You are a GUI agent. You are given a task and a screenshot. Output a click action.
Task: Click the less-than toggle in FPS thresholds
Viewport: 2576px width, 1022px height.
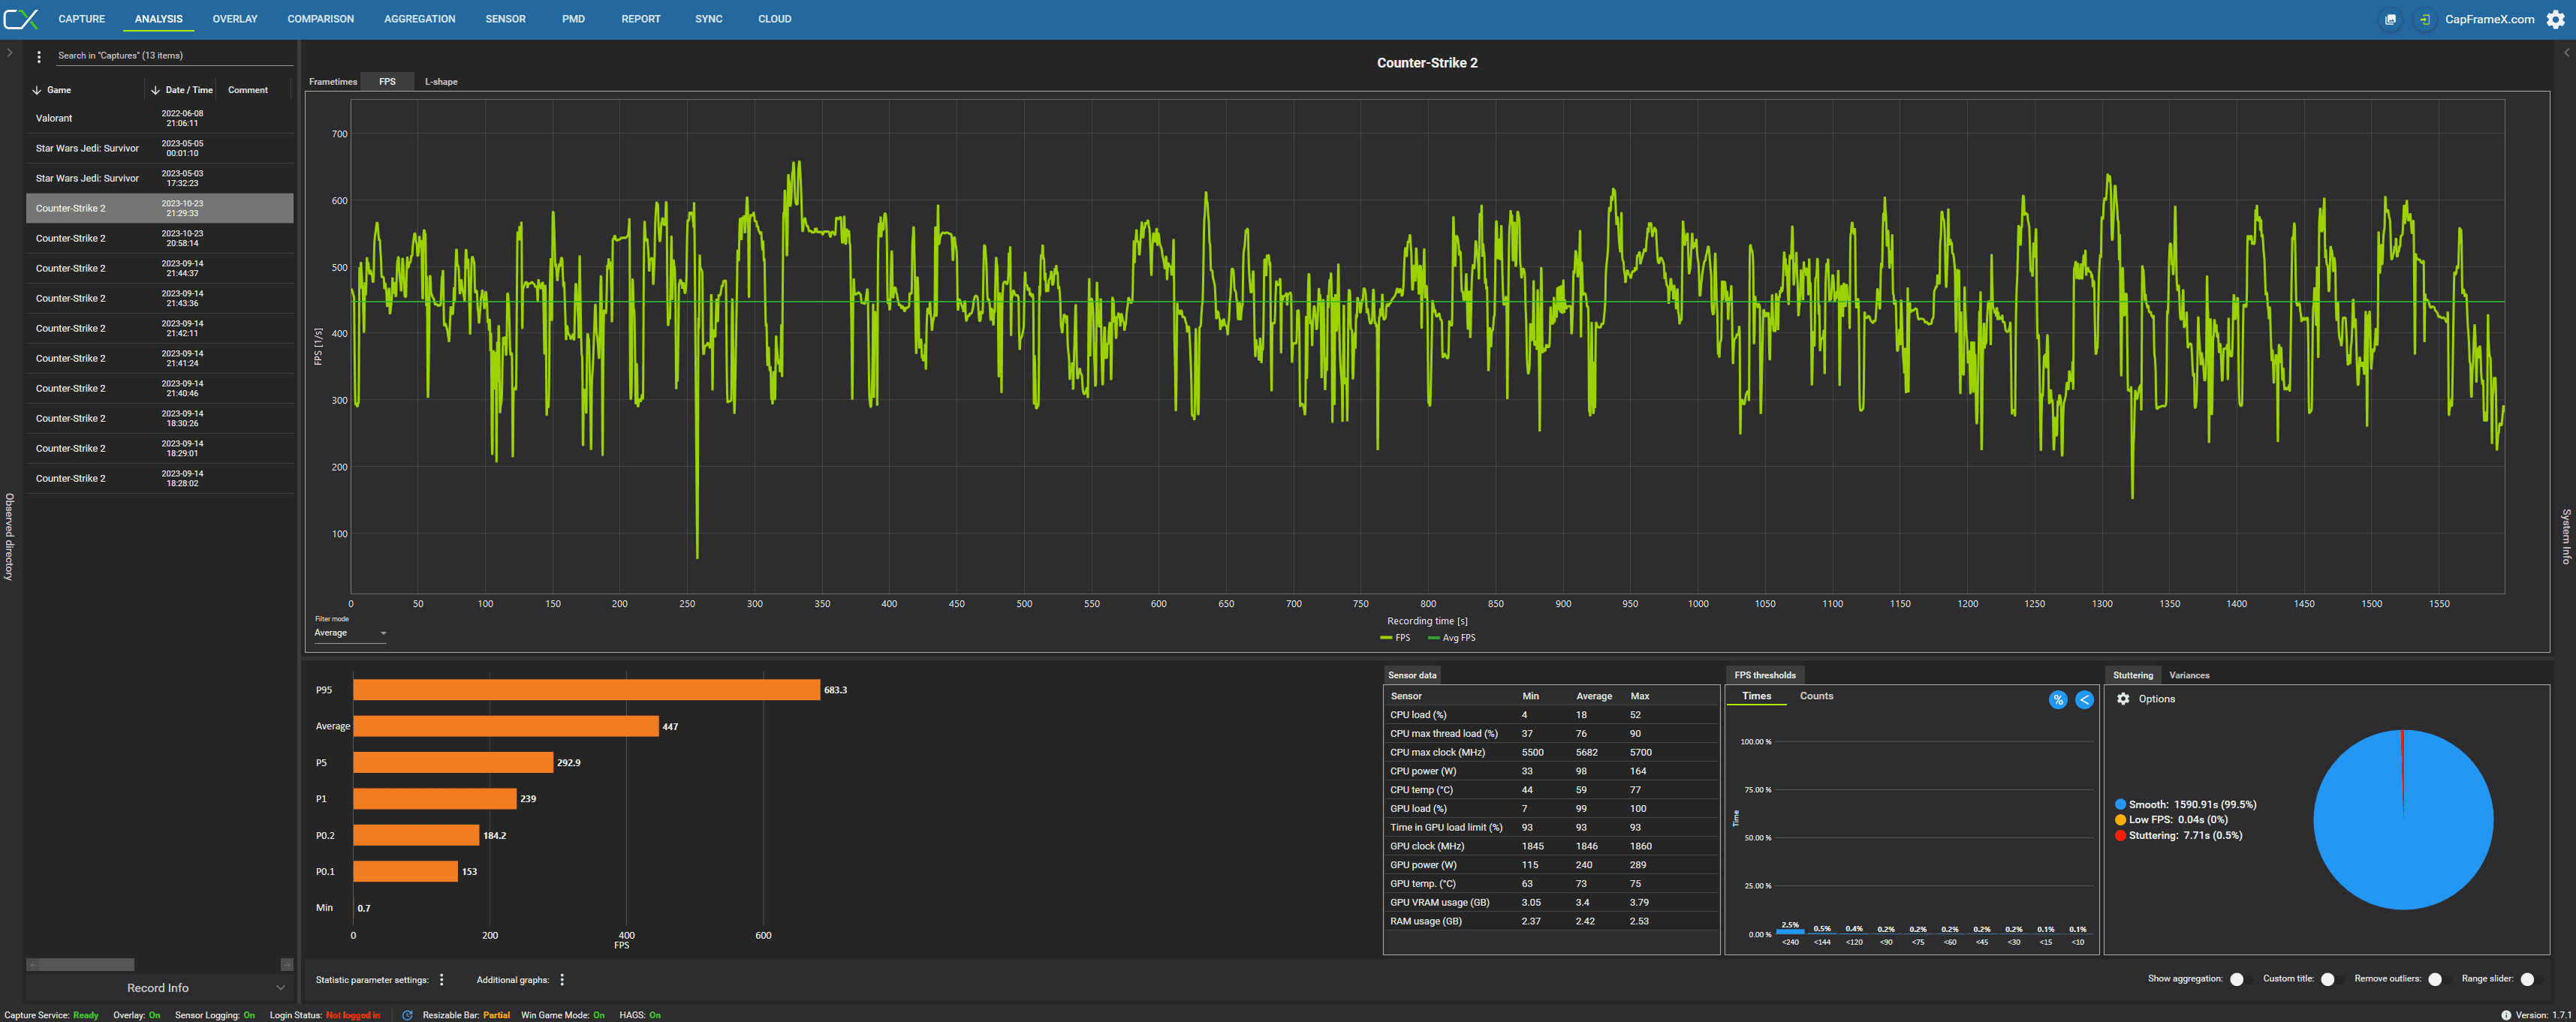[x=2084, y=699]
